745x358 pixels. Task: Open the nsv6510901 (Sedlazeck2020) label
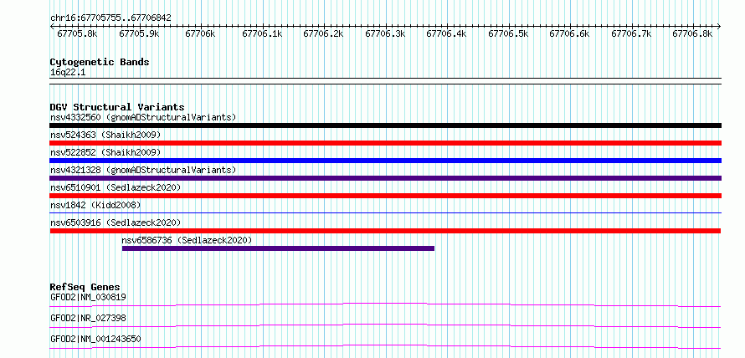point(116,187)
